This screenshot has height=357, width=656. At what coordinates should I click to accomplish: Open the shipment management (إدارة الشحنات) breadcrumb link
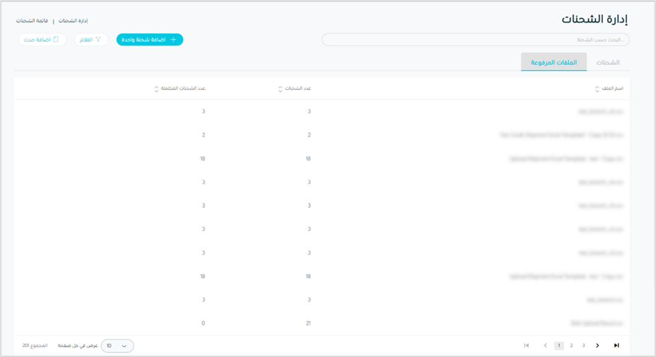point(73,21)
